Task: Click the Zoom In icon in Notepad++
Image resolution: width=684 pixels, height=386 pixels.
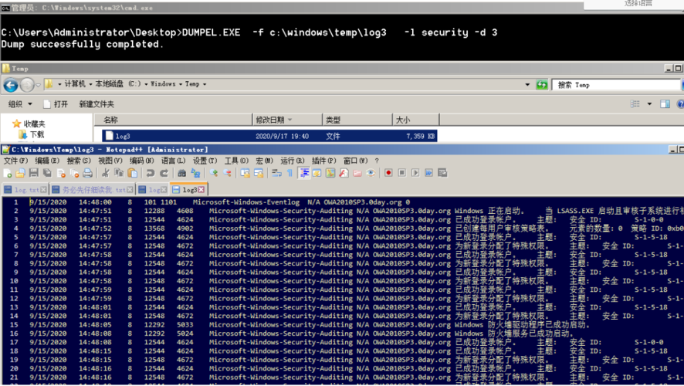Action: pos(213,173)
